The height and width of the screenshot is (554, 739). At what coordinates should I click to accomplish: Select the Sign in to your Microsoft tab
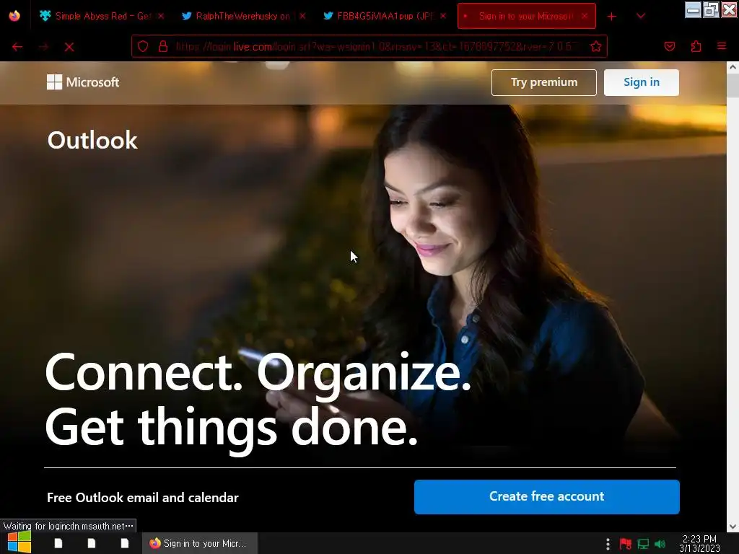tap(526, 16)
